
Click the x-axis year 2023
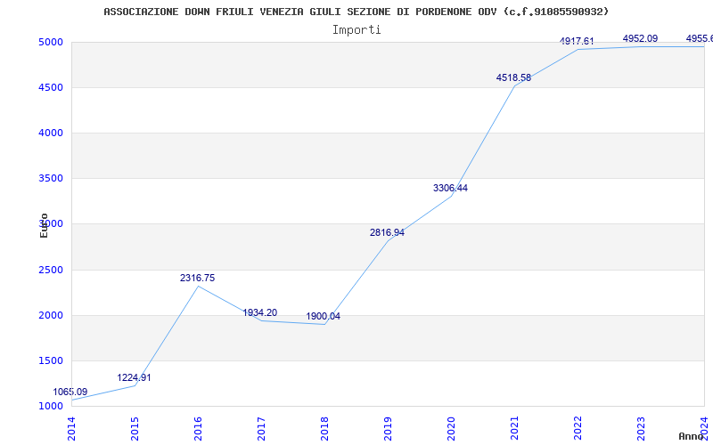pyautogui.click(x=641, y=429)
